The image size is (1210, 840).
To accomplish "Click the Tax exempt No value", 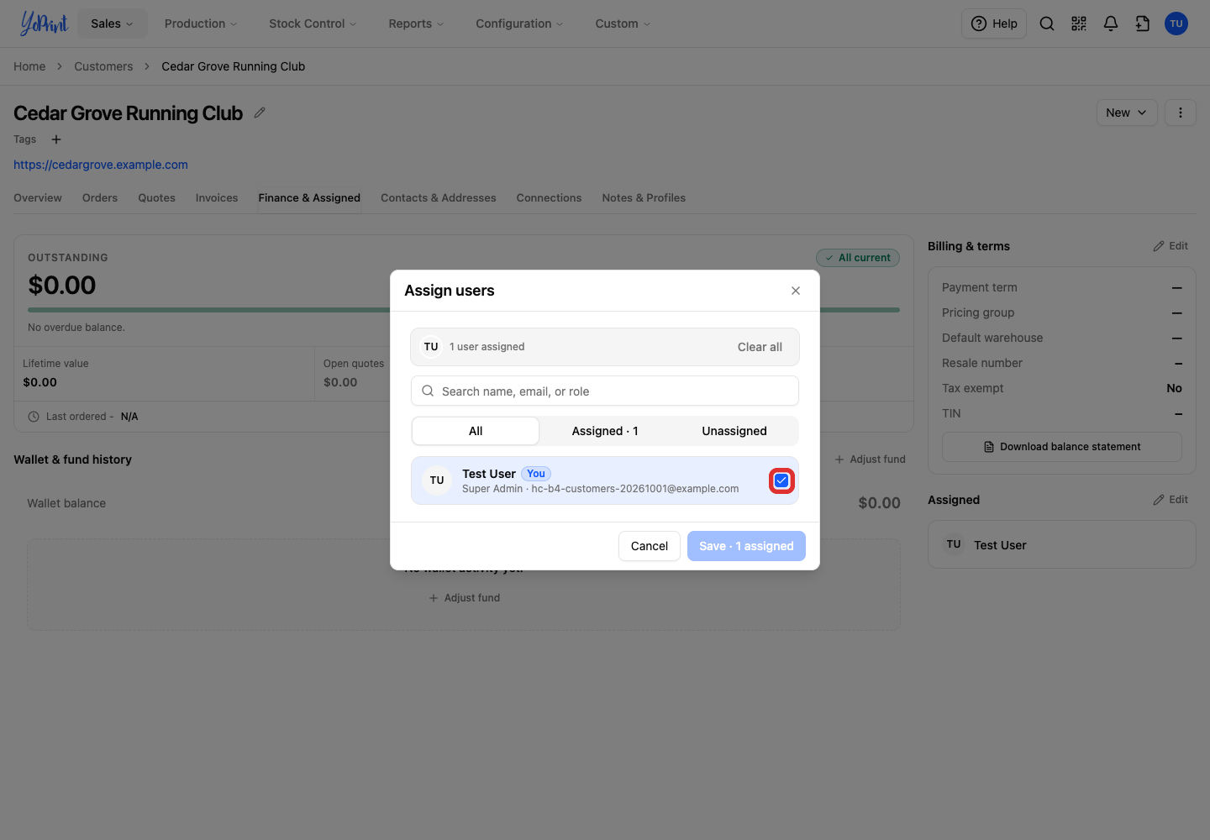I will tap(1174, 388).
